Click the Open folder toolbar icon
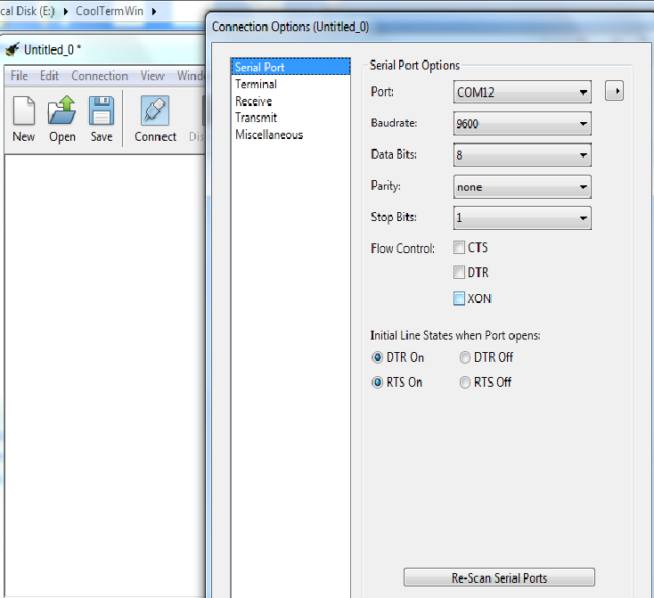Screen dimensions: 654x598 pyautogui.click(x=62, y=111)
